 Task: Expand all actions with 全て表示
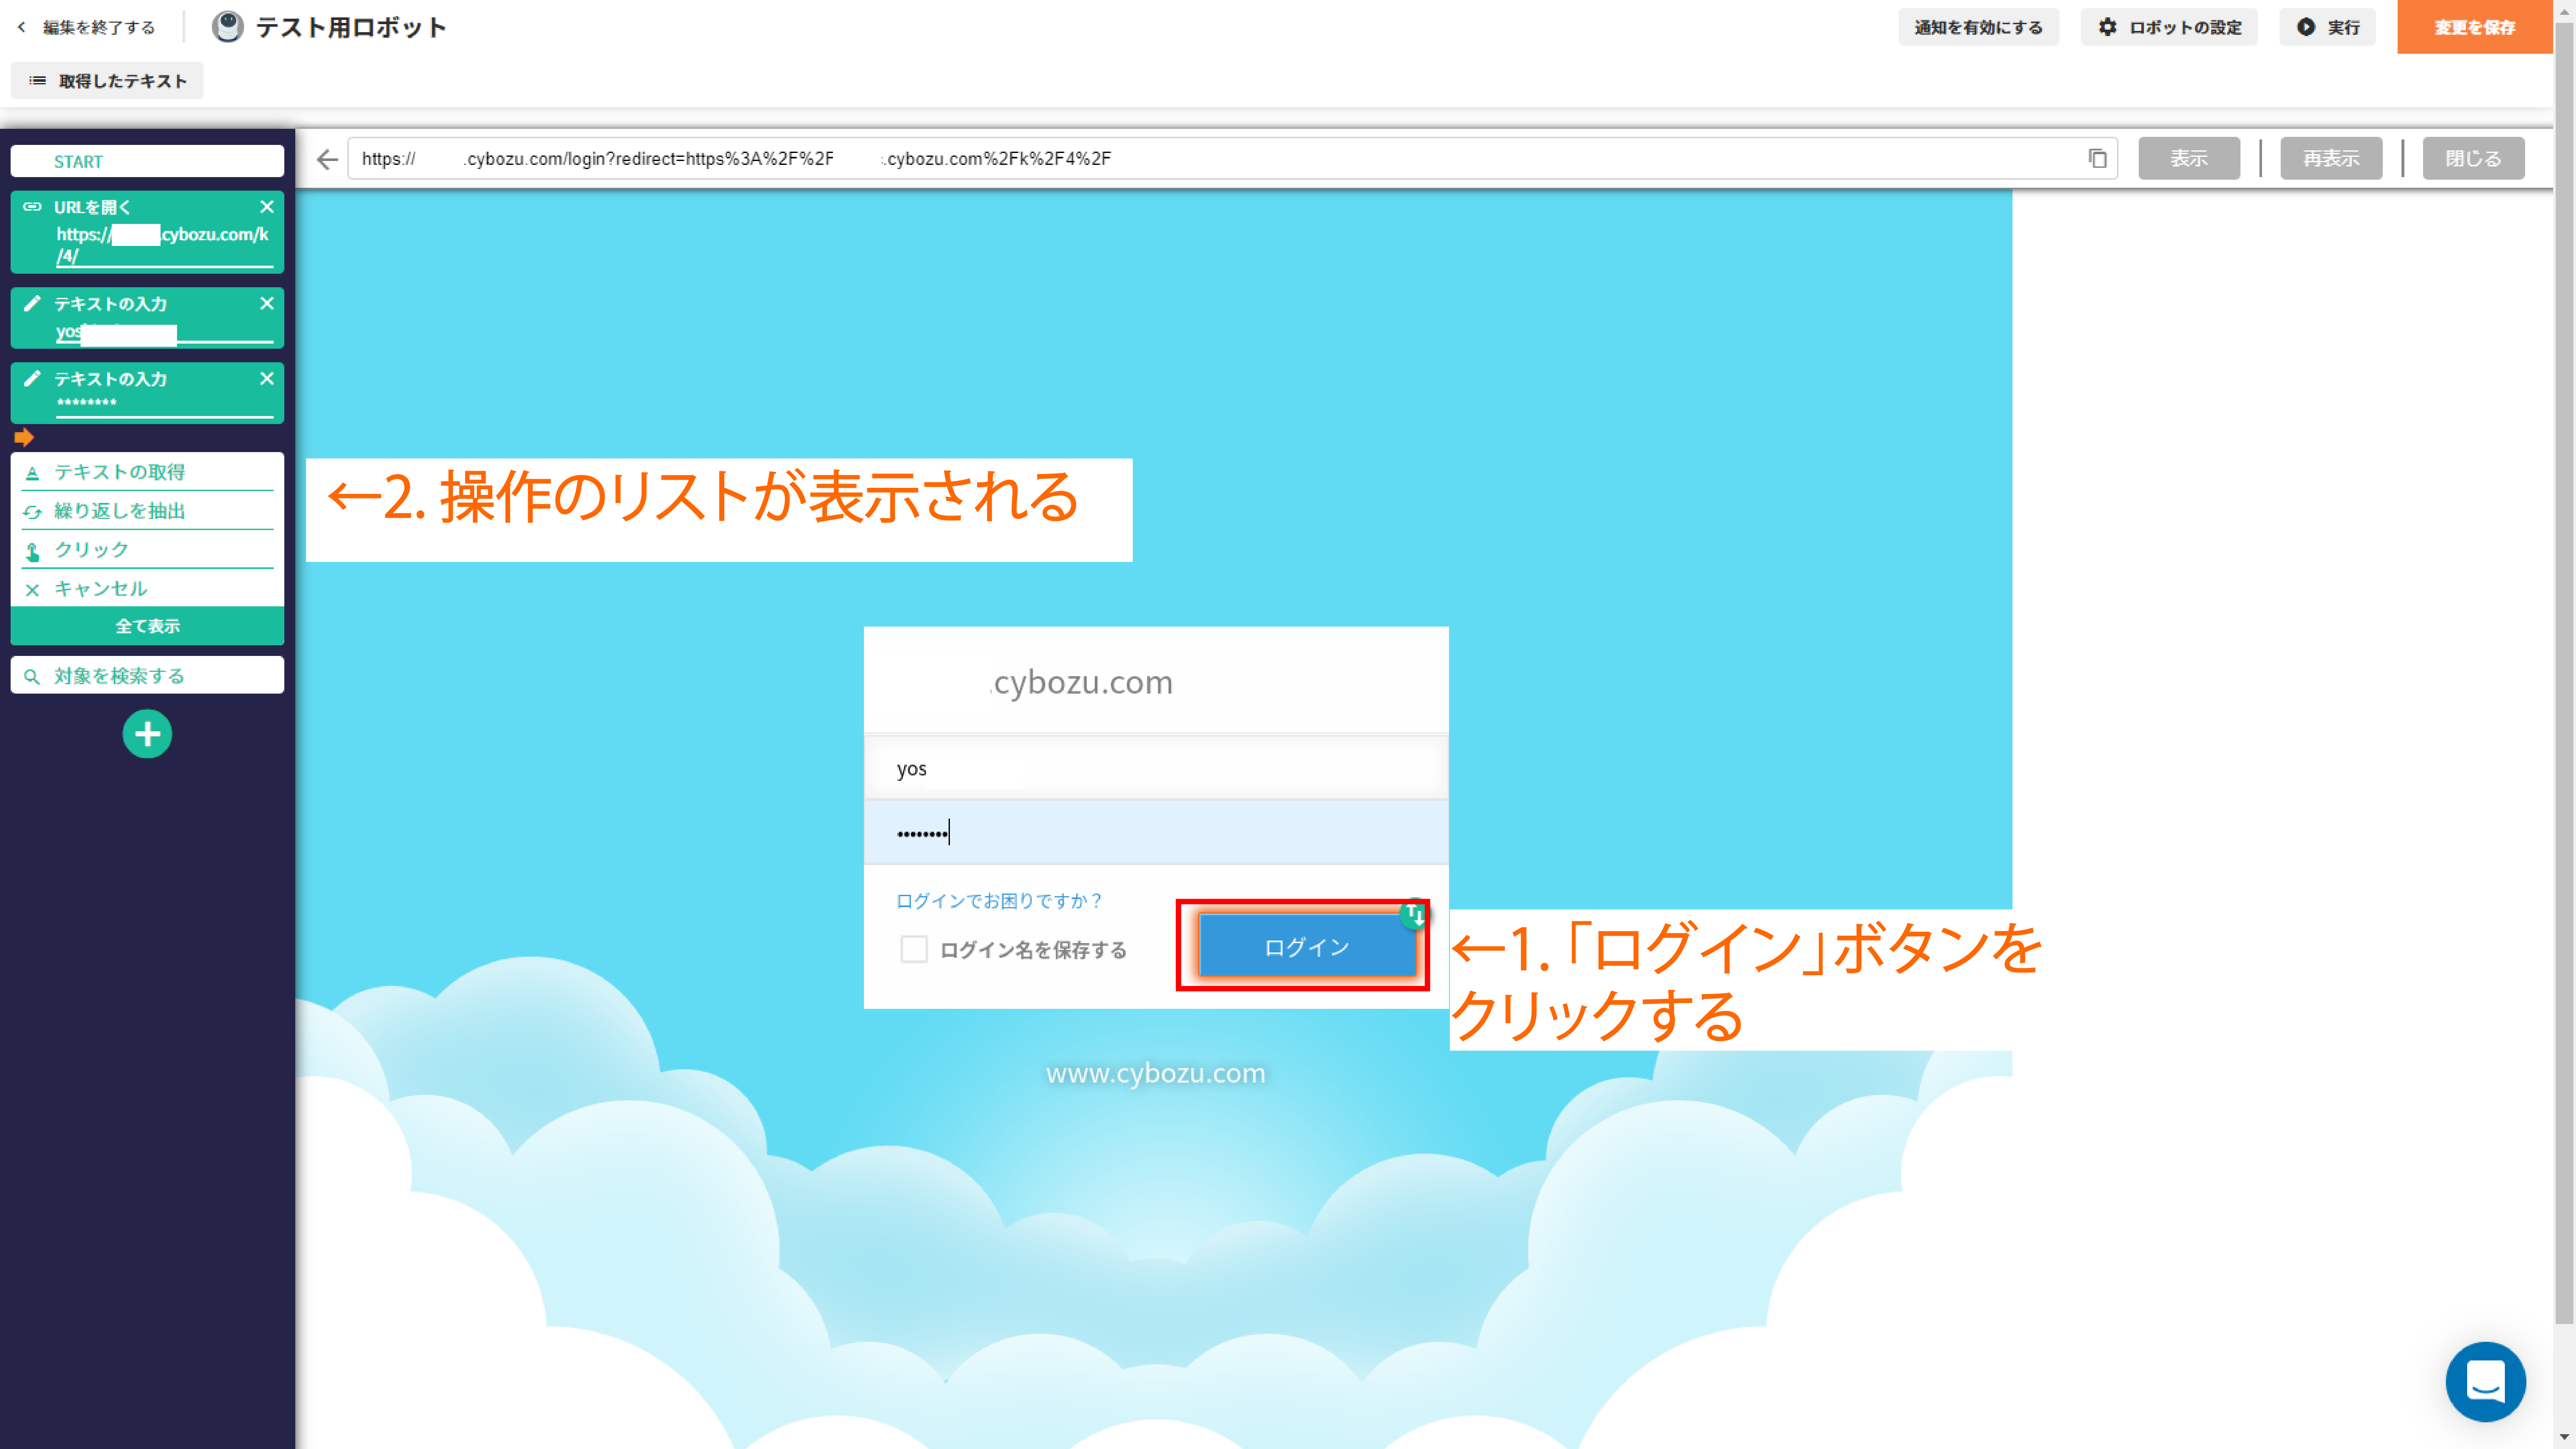147,626
